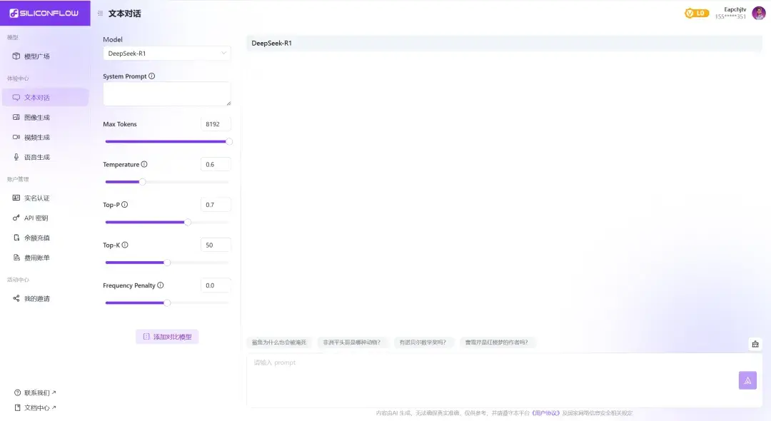Focus the System Prompt text area
The image size is (771, 421).
tap(166, 93)
